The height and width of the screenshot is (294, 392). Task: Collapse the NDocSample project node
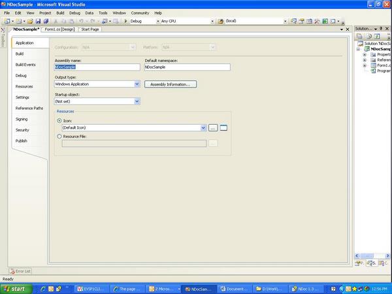pyautogui.click(x=358, y=49)
